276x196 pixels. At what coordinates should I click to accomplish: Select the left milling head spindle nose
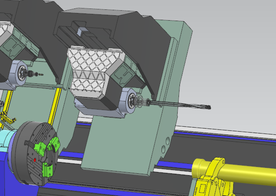click(22, 73)
